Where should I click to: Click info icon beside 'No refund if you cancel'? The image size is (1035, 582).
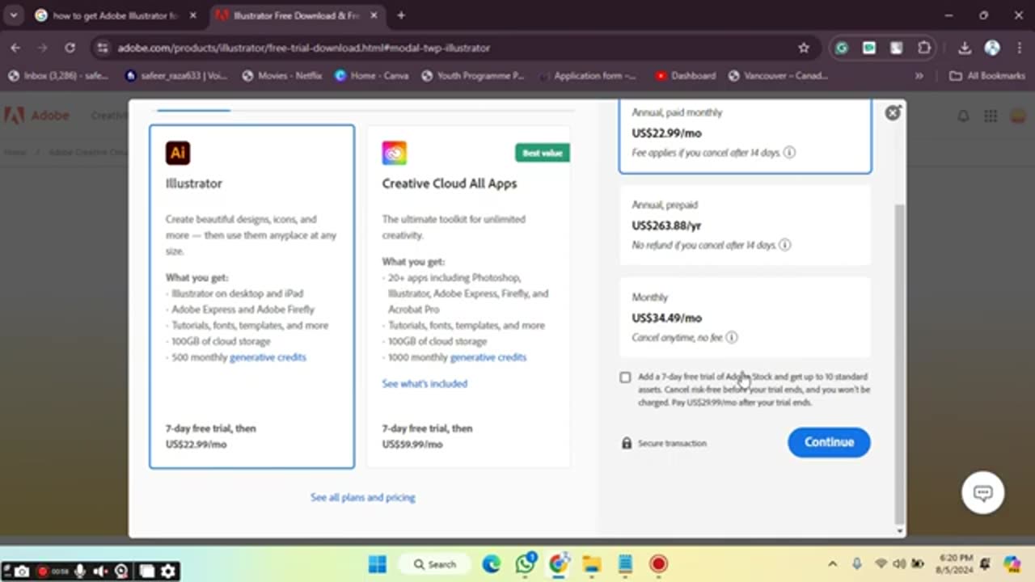point(784,245)
